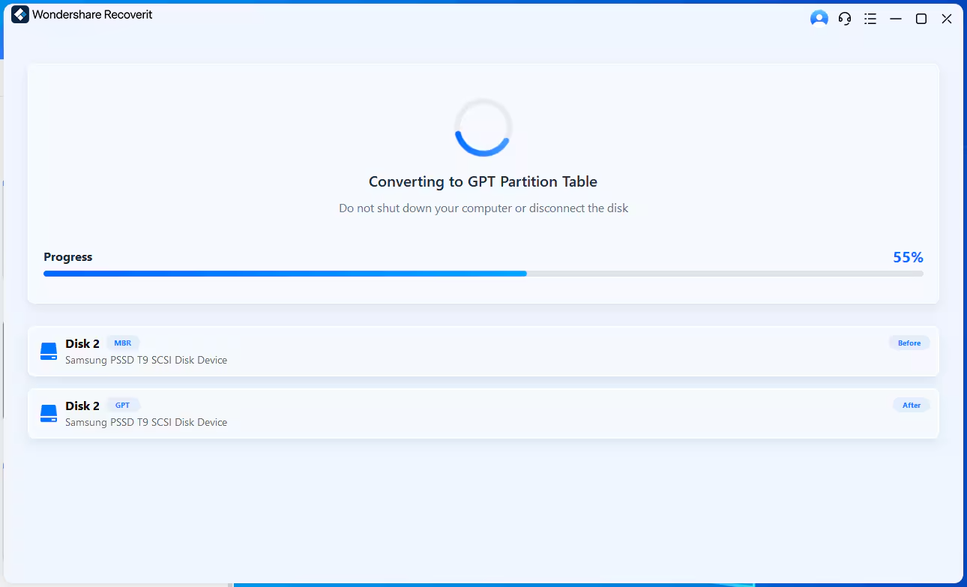Open the customer support headset icon
This screenshot has width=967, height=587.
[x=845, y=19]
